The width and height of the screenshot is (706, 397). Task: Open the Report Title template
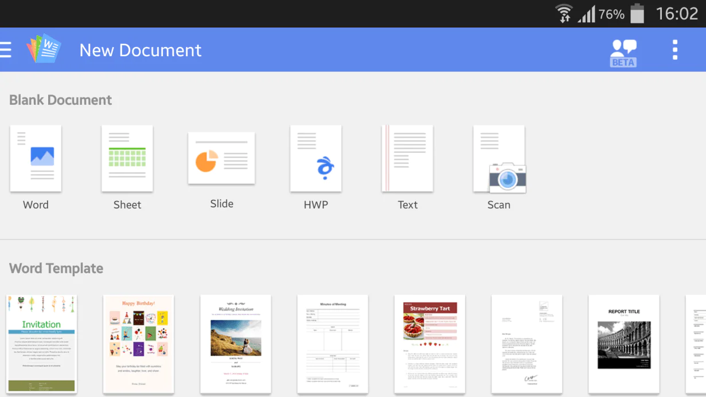[623, 344]
